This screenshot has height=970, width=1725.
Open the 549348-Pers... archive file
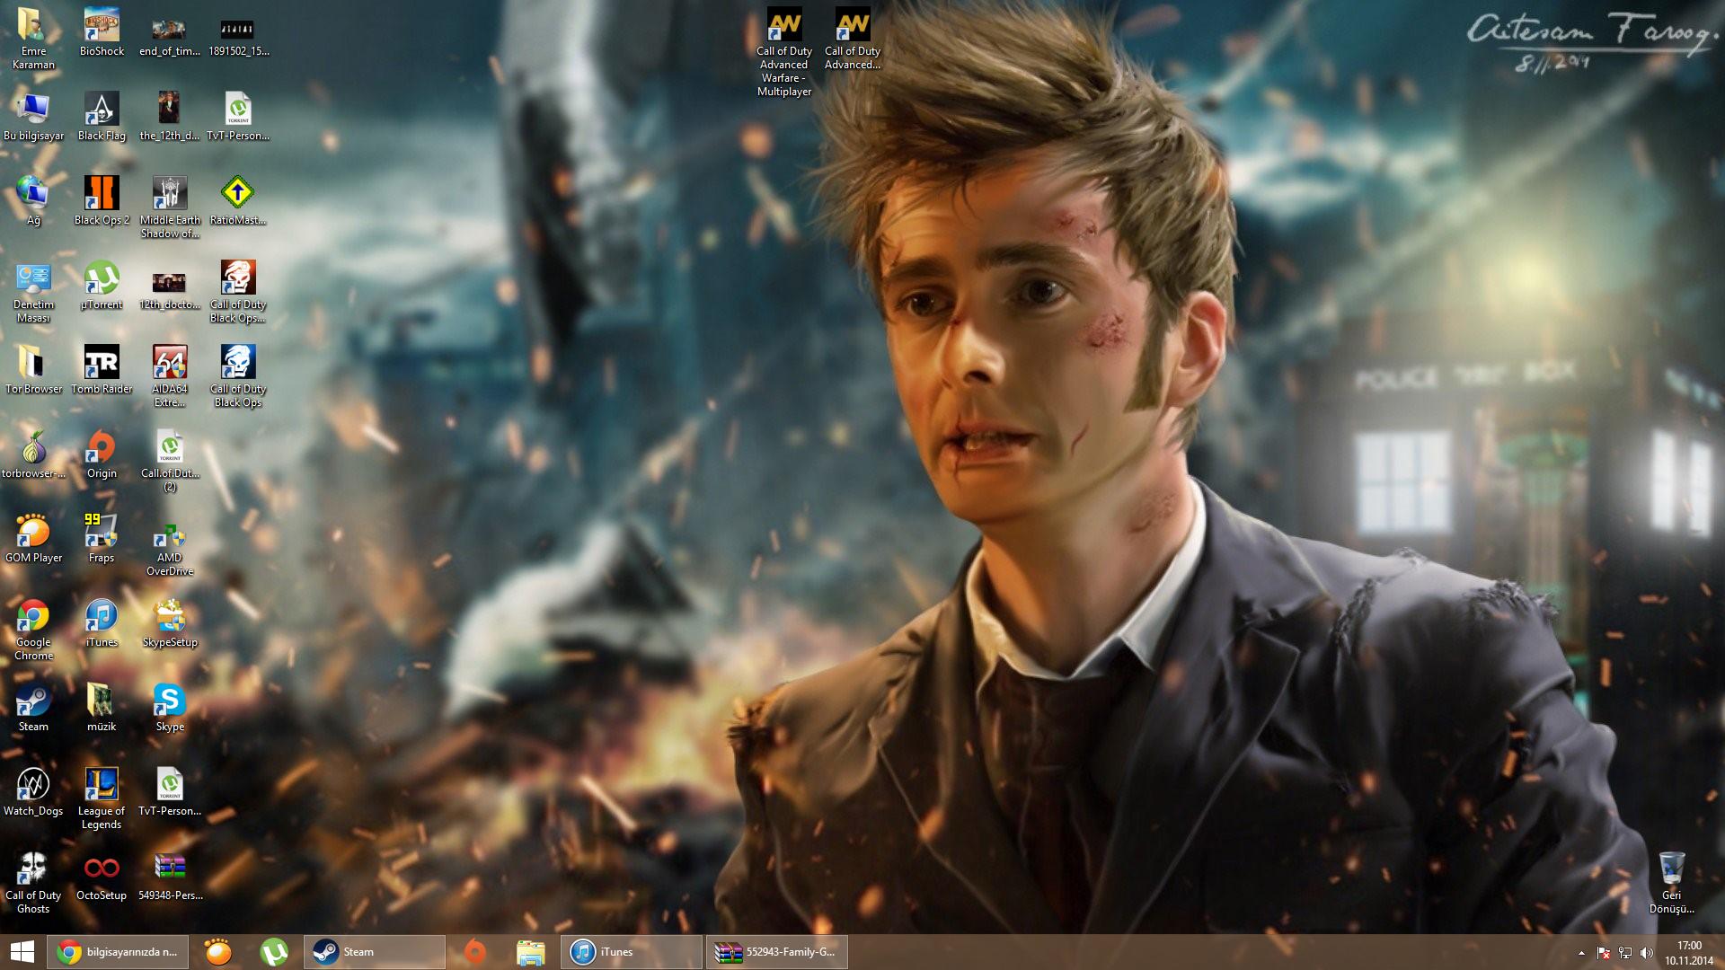click(170, 876)
